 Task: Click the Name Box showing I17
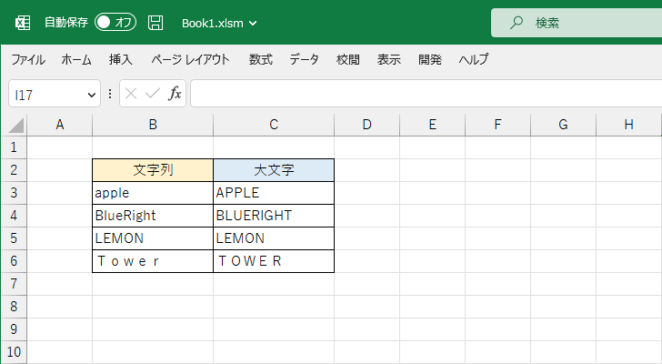click(x=55, y=94)
